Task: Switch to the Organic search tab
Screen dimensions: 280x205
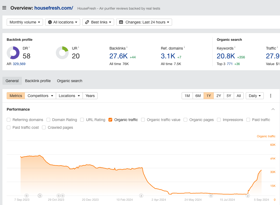Action: click(x=69, y=81)
